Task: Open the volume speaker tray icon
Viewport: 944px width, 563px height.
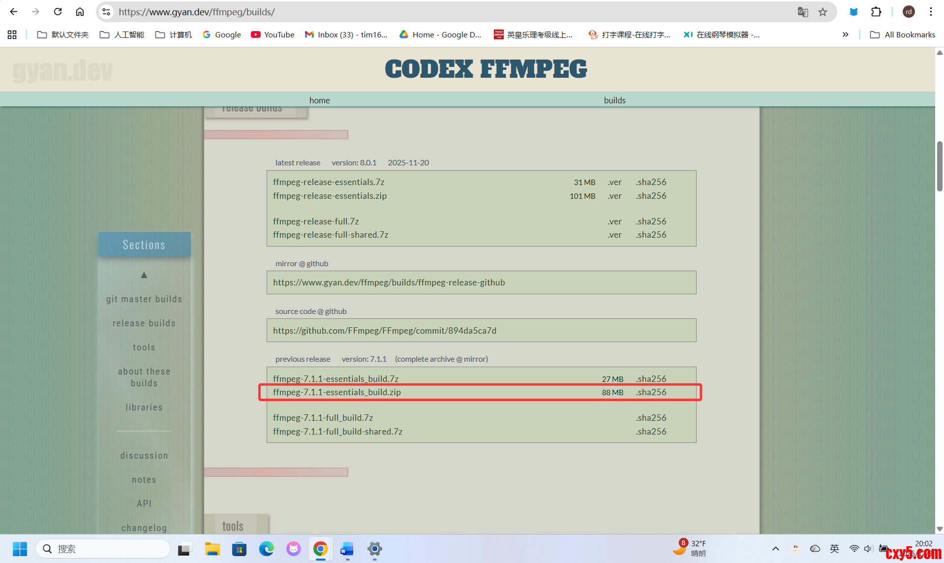Action: coord(868,549)
